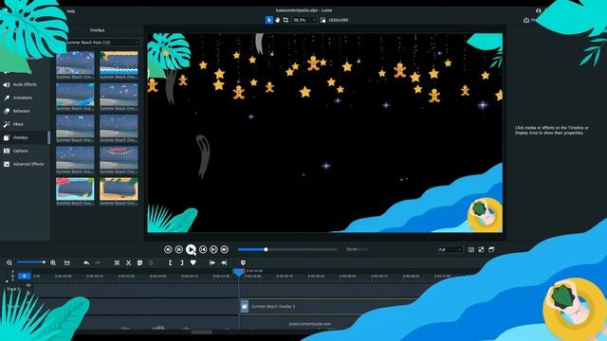Image resolution: width=607 pixels, height=341 pixels.
Task: Open the canvas zoom percentage dropdown
Action: [x=304, y=20]
